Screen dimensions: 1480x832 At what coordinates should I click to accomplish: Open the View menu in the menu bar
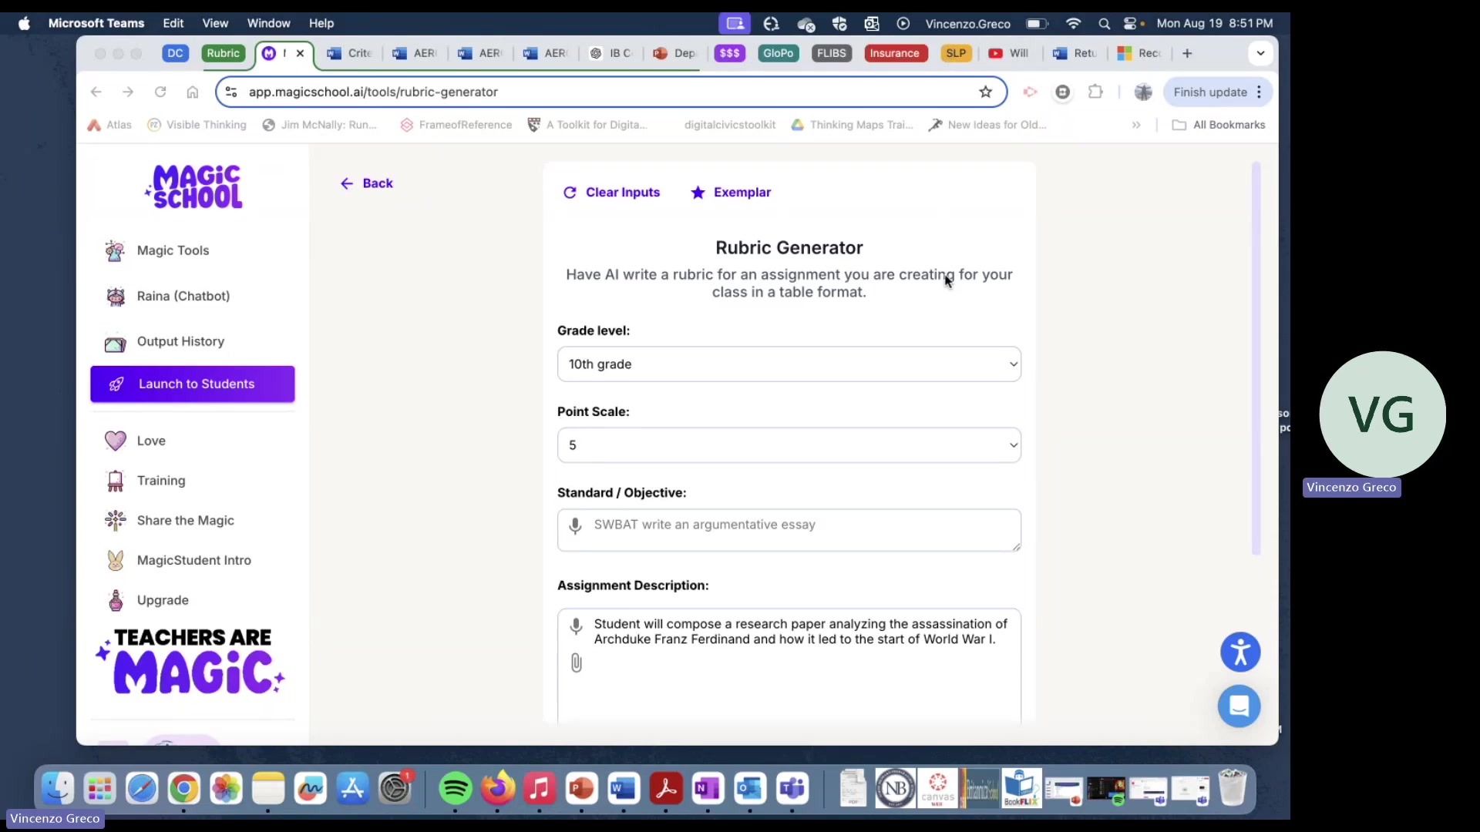(215, 23)
